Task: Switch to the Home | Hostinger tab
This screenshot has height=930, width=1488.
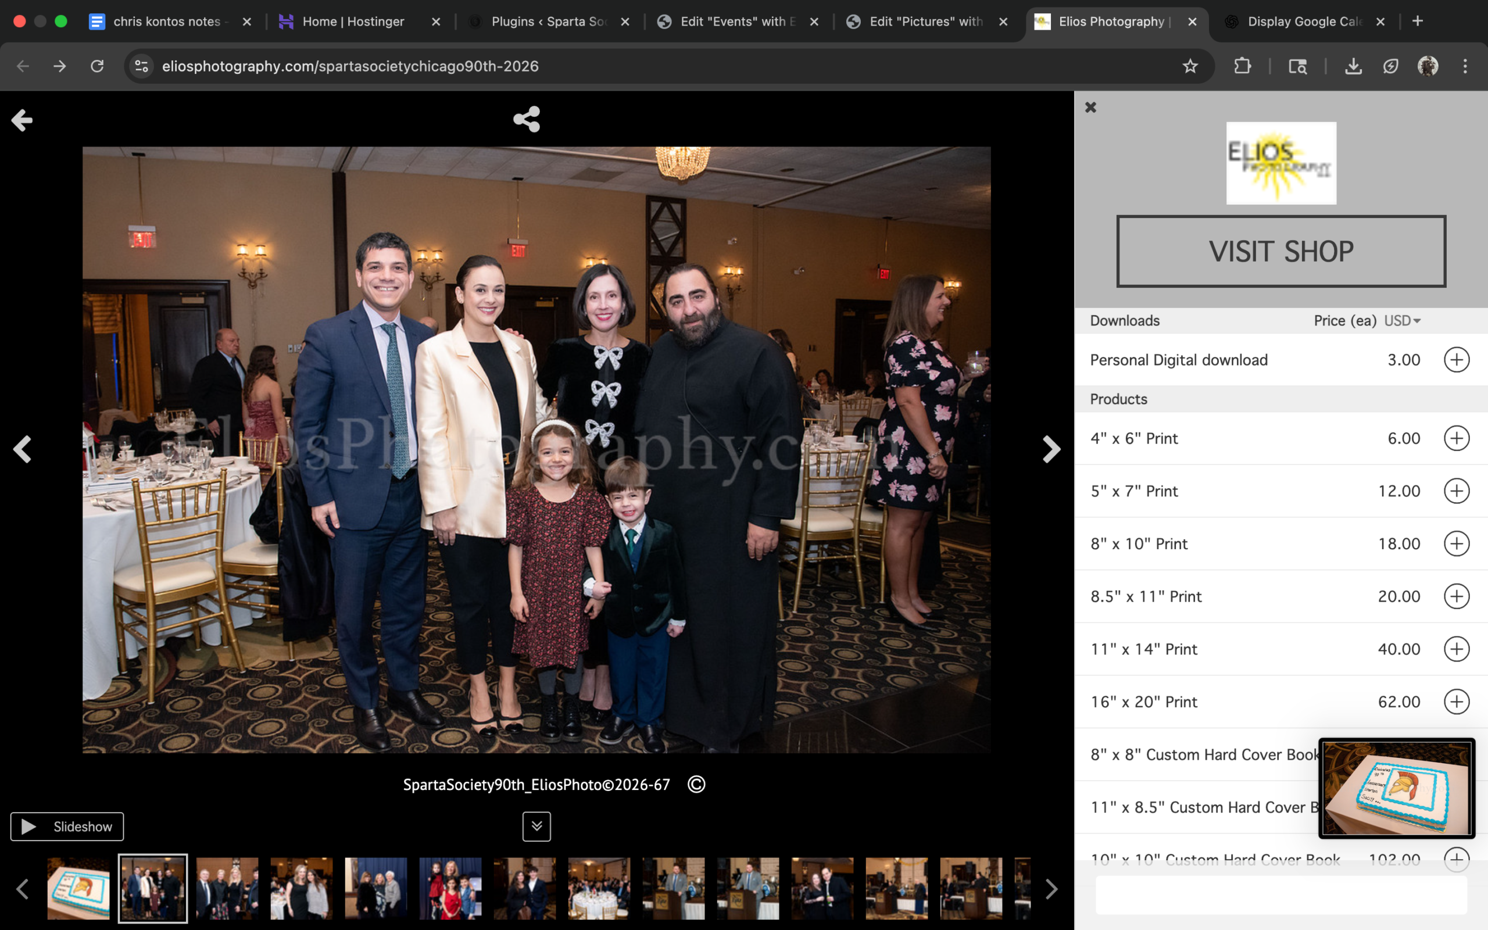Action: [x=353, y=22]
